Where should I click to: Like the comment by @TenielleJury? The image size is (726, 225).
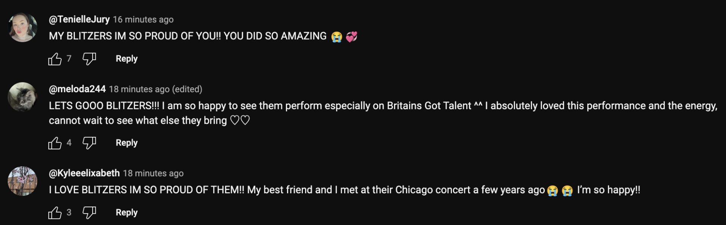tap(55, 59)
